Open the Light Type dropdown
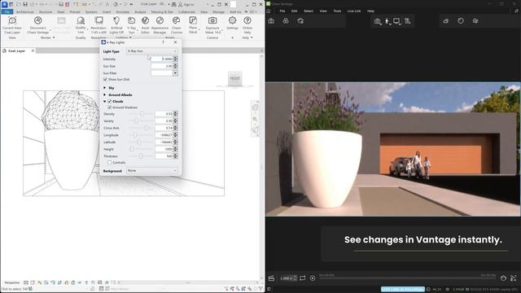 (152, 51)
